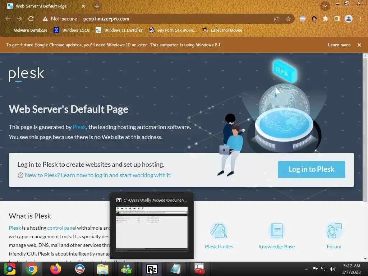
Task: Show hidden tray icons arrow
Action: point(306,269)
